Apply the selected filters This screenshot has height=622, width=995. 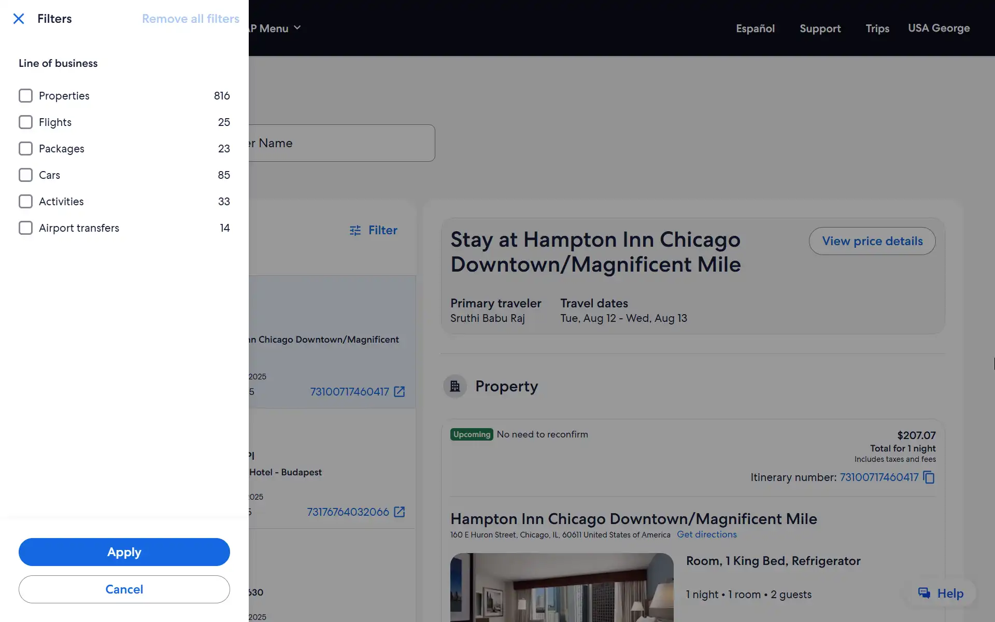pyautogui.click(x=124, y=552)
